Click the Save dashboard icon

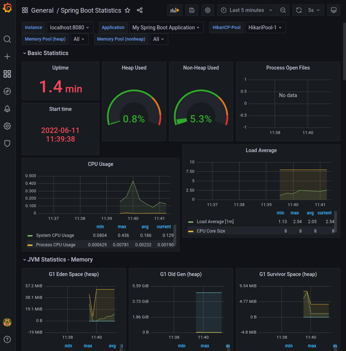pyautogui.click(x=191, y=10)
